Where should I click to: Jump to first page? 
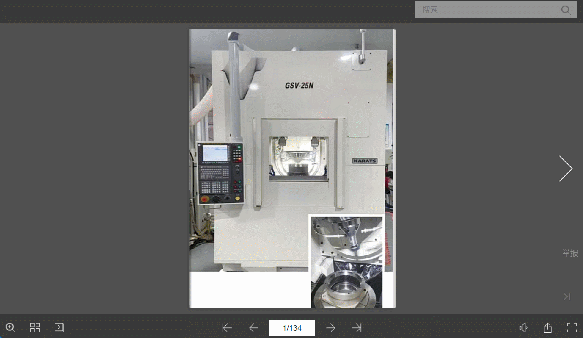(x=227, y=328)
